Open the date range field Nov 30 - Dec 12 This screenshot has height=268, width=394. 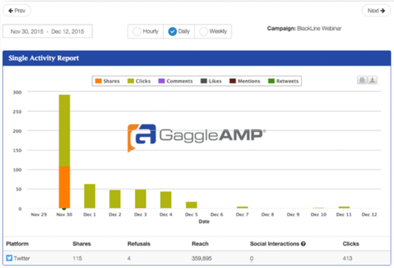(47, 32)
